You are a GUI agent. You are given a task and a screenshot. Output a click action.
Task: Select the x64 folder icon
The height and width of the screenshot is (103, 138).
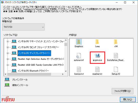[116, 42]
